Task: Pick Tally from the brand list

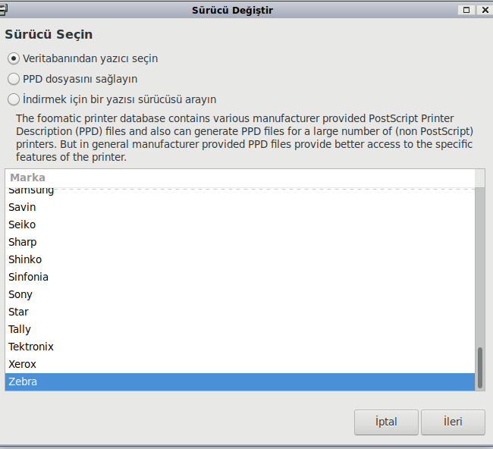Action: click(20, 329)
